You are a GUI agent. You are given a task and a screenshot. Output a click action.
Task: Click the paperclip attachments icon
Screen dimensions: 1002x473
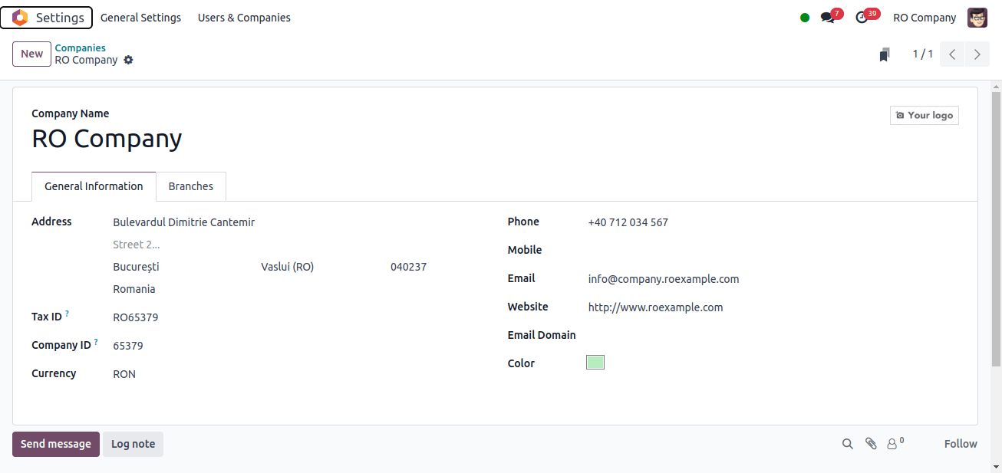[x=871, y=444]
